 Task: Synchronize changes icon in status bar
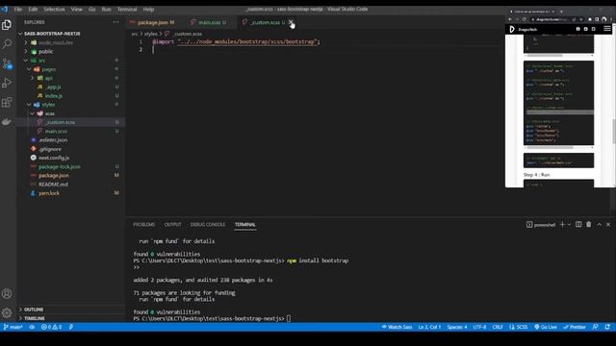pyautogui.click(x=32, y=327)
